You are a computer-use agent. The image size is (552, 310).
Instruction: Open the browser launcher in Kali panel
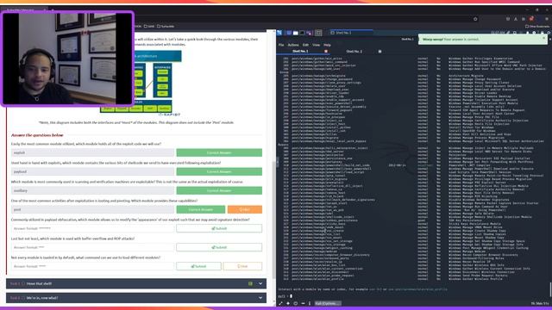[x=289, y=33]
